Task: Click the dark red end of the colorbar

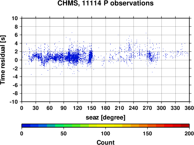Action: [185, 126]
